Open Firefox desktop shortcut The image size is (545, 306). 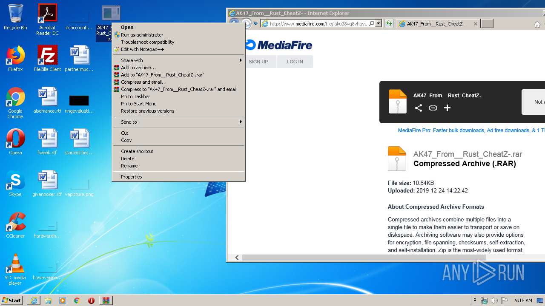click(x=15, y=59)
